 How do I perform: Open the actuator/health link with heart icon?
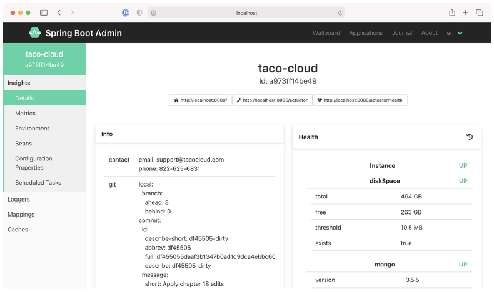[360, 100]
